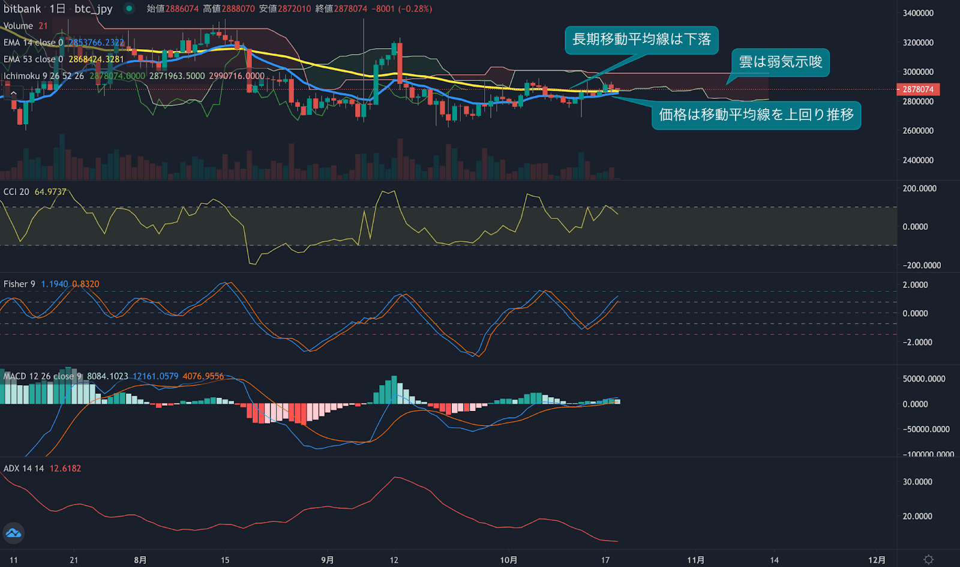Select the 雲は弱気示唆 callout annotation
This screenshot has width=960, height=567.
[780, 62]
